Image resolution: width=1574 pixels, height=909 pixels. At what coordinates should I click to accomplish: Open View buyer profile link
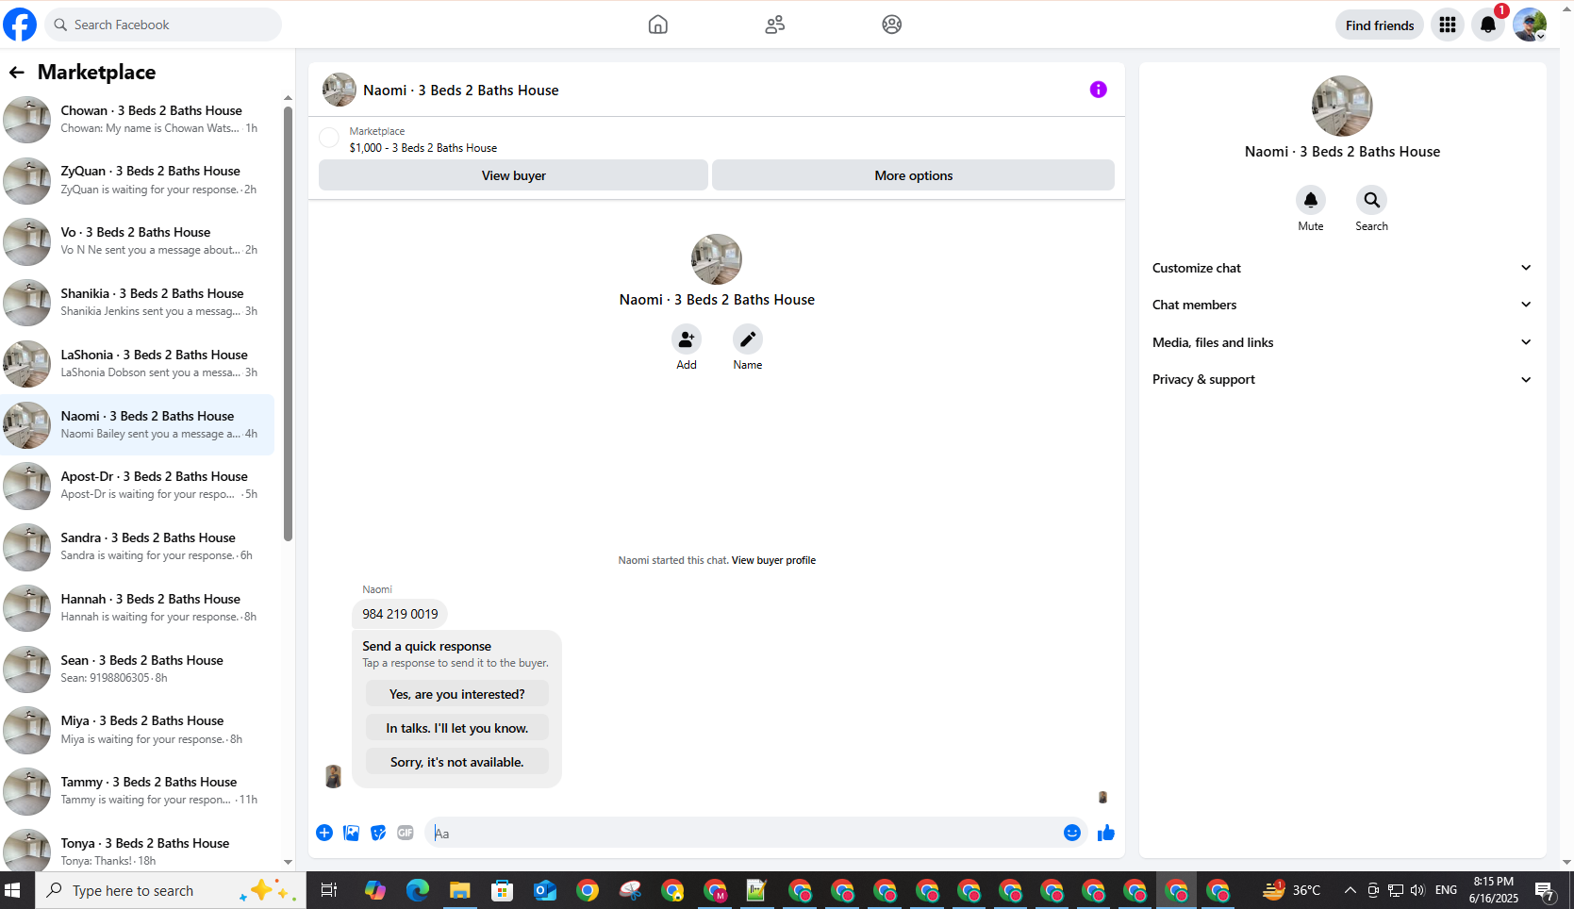pos(773,560)
